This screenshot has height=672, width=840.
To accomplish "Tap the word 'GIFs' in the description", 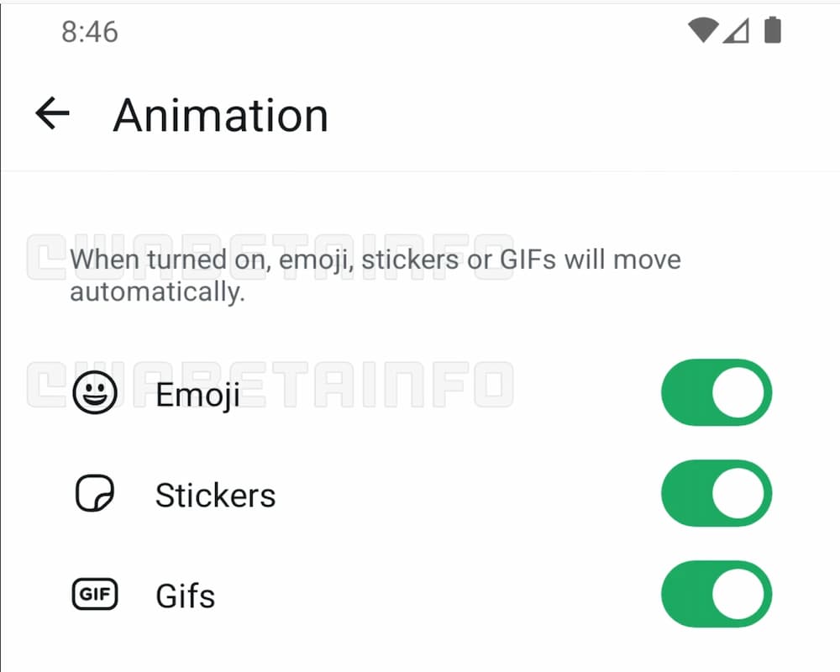I will pyautogui.click(x=528, y=259).
